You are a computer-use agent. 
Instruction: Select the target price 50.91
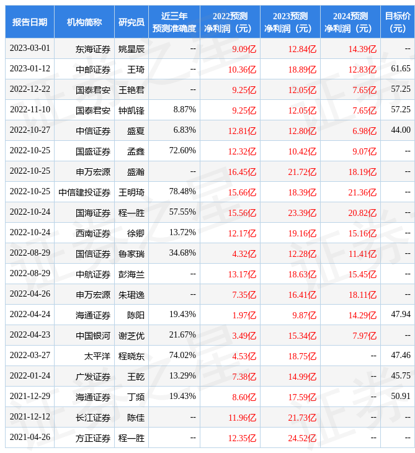coord(401,397)
